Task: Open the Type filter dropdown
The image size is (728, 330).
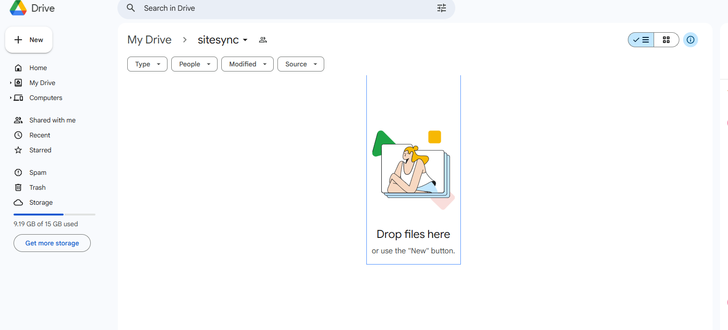Action: click(147, 64)
